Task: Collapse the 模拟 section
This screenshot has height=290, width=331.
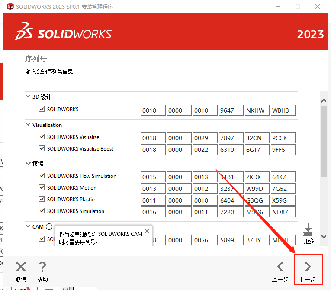Action: tap(28, 164)
